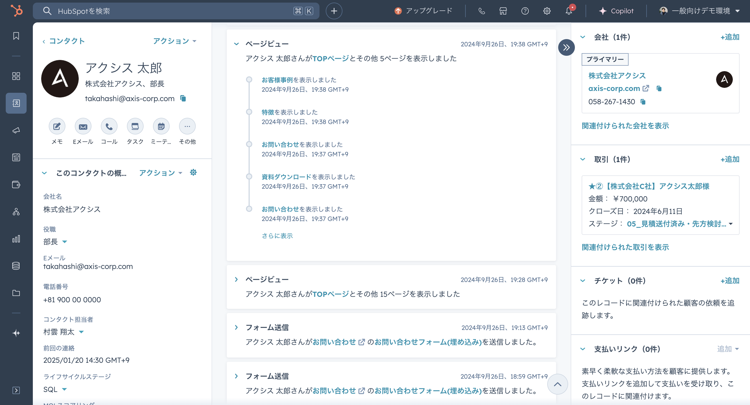Open the CRM contacts icon in sidebar

[x=16, y=103]
